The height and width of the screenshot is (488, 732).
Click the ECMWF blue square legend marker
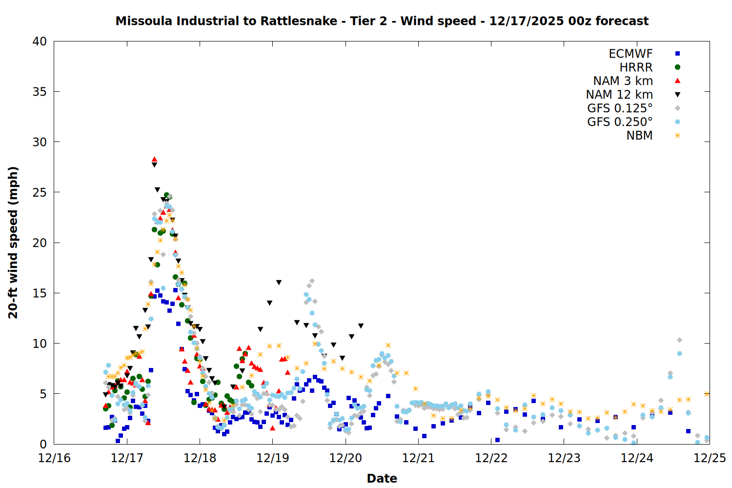[x=677, y=54]
